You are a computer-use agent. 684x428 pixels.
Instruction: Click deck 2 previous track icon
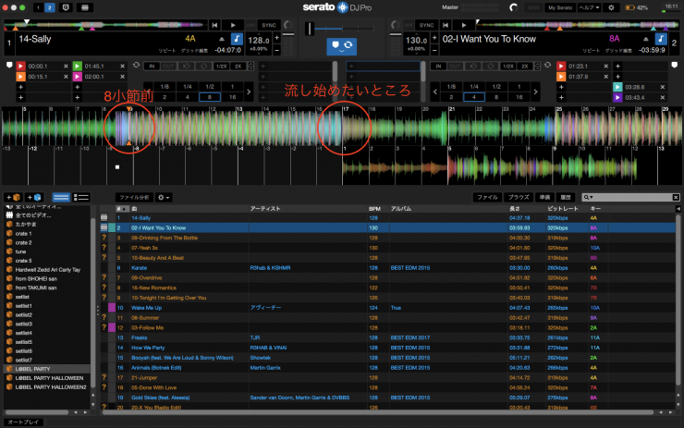[446, 25]
